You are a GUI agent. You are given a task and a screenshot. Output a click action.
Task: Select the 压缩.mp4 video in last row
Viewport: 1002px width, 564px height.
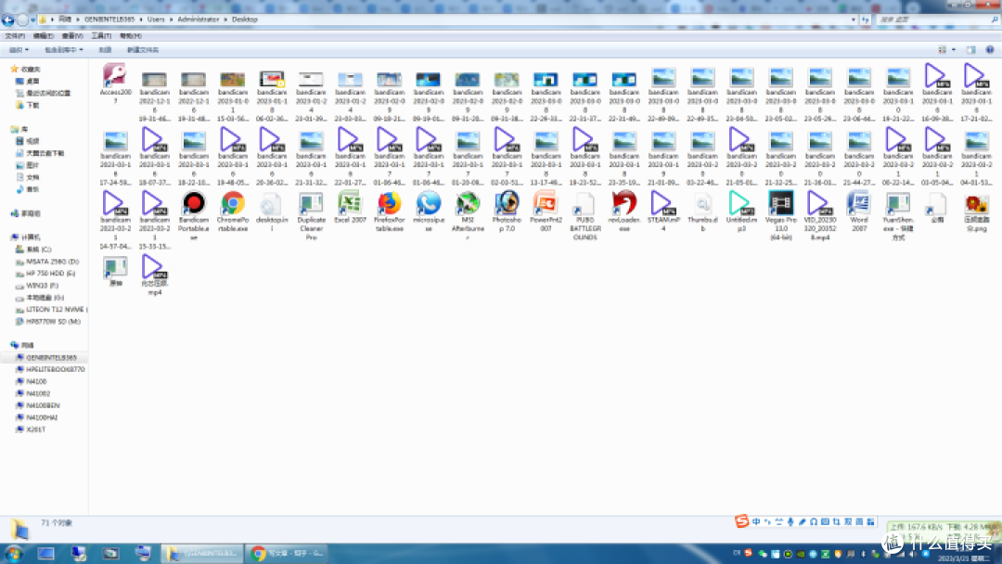coord(155,276)
